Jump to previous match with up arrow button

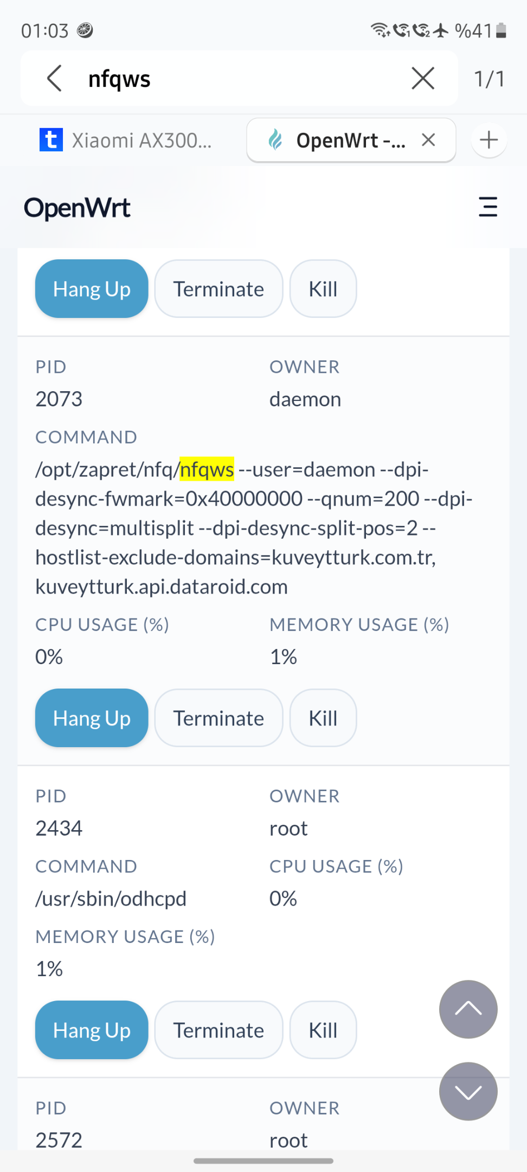point(468,1009)
